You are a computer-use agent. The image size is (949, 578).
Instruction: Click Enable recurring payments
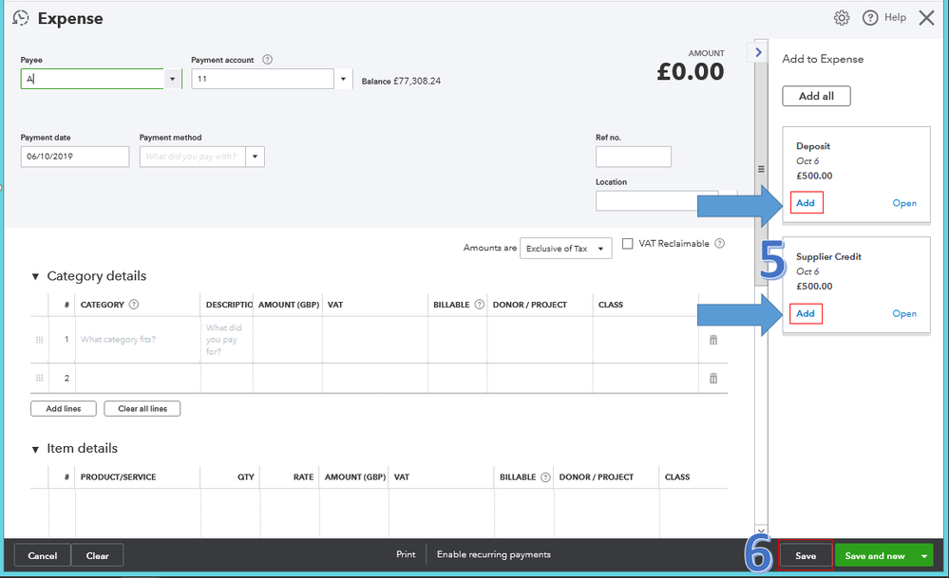point(494,554)
